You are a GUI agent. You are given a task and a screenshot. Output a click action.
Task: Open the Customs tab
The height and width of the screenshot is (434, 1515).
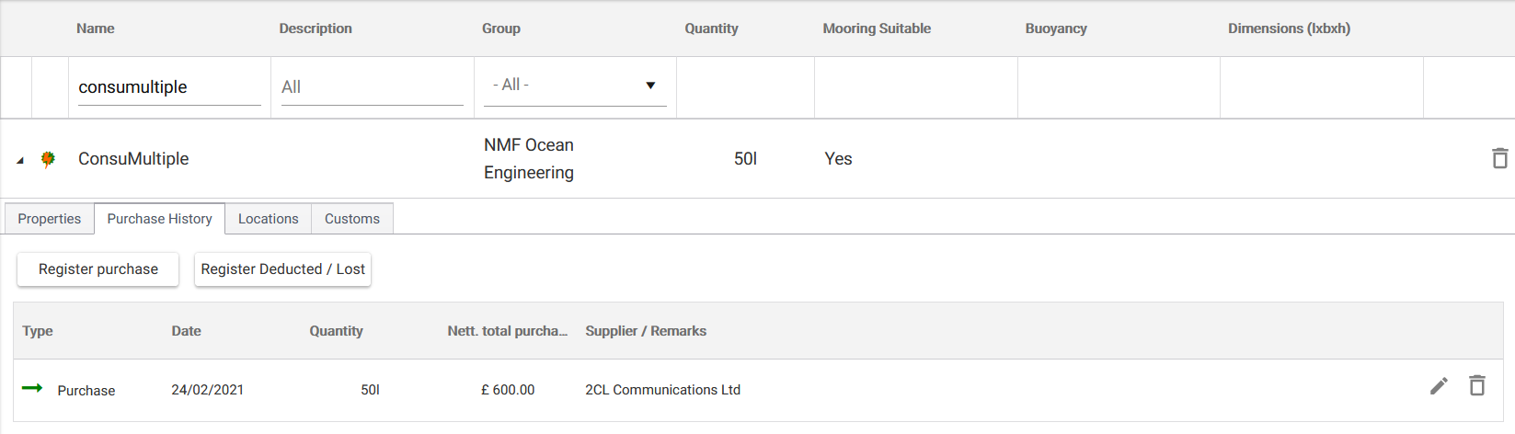pos(351,219)
